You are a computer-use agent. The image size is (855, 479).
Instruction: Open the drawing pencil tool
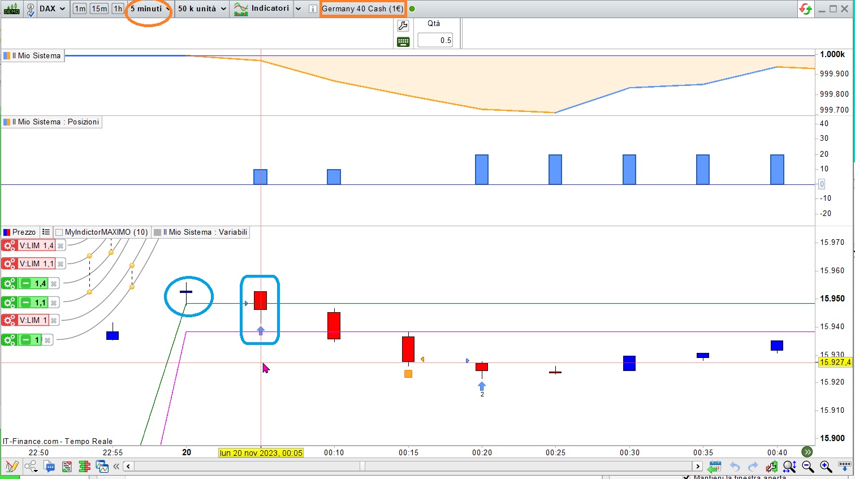(12, 467)
